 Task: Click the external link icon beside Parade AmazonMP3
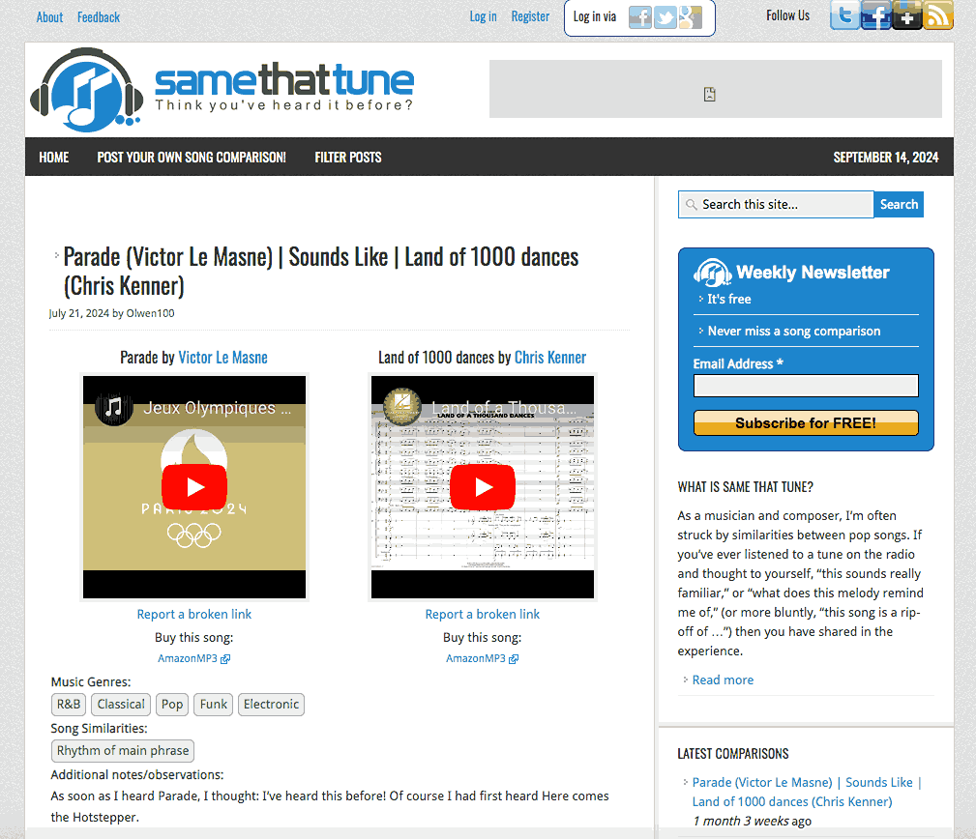(x=225, y=659)
